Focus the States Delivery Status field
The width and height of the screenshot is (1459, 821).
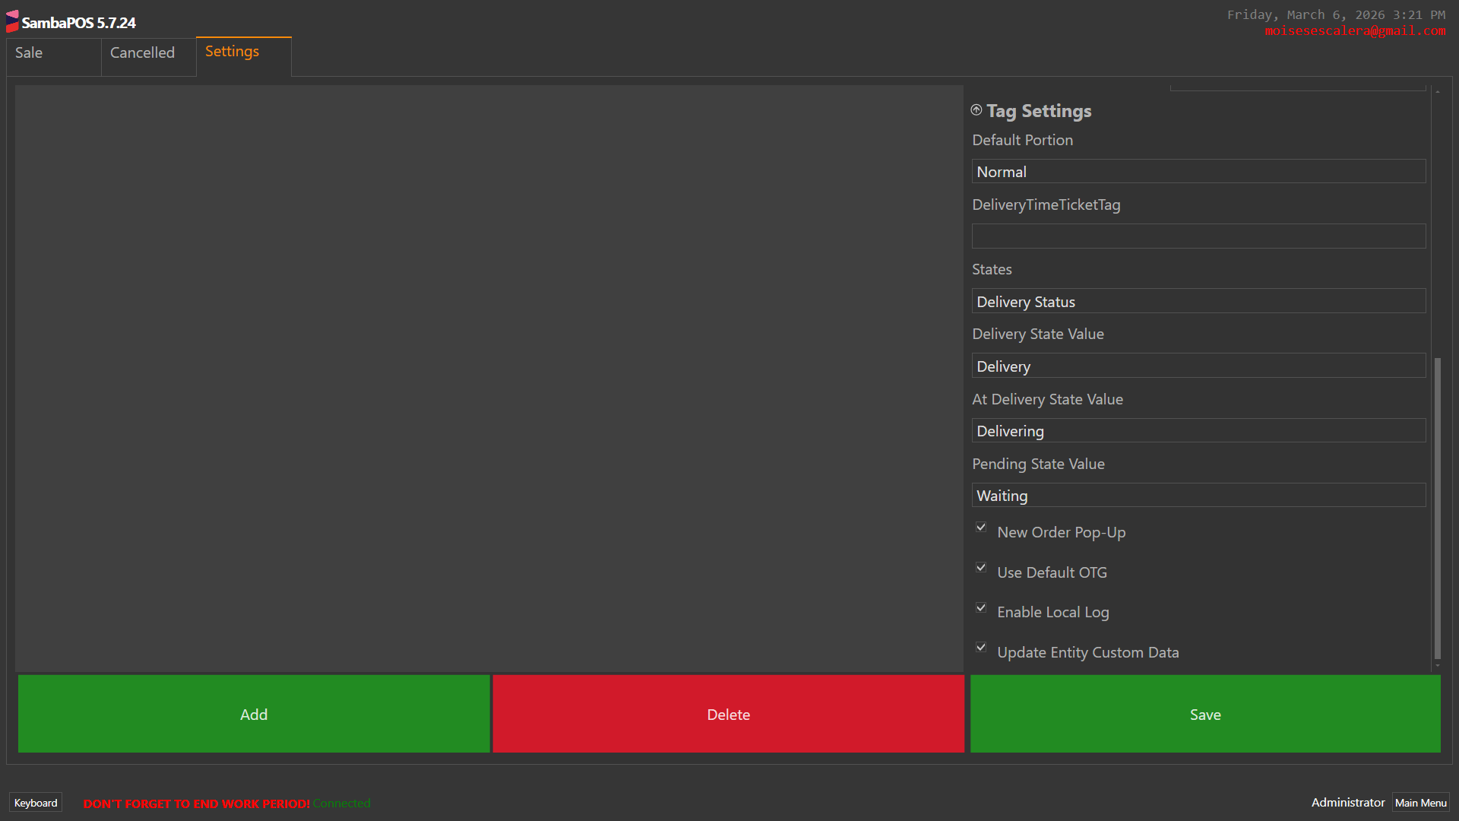1198,302
